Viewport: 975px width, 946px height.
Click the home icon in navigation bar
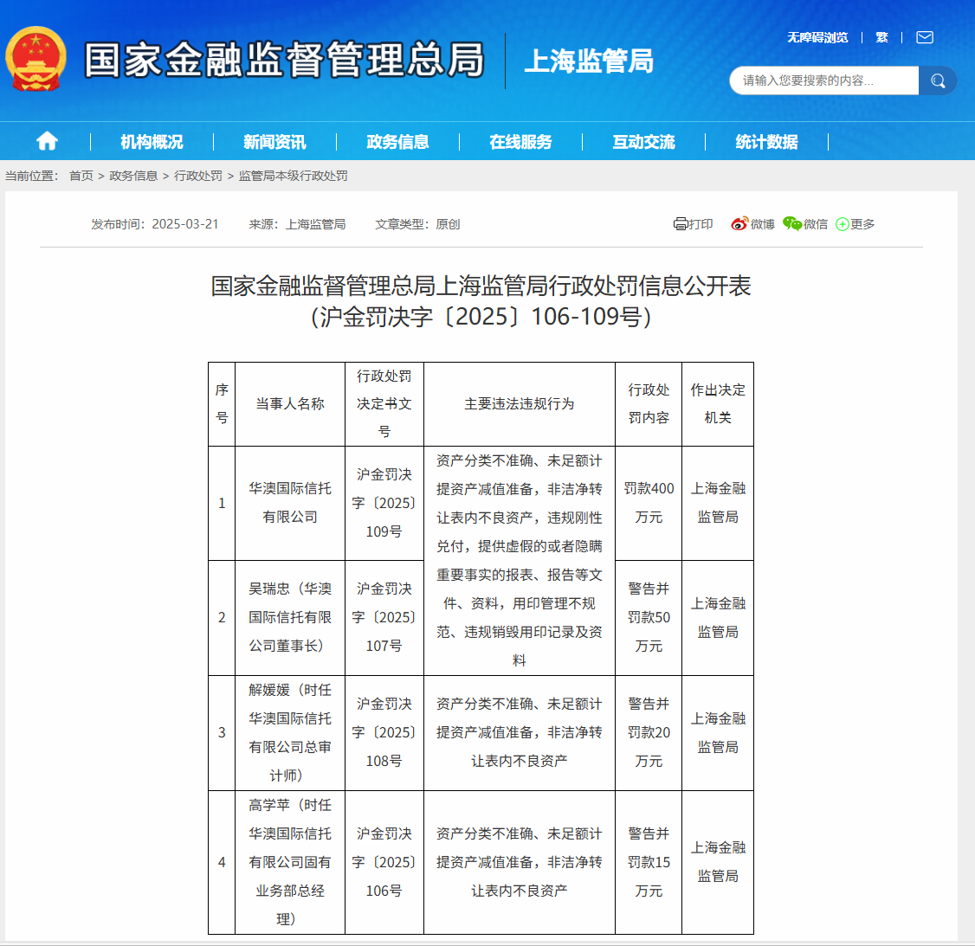(48, 141)
